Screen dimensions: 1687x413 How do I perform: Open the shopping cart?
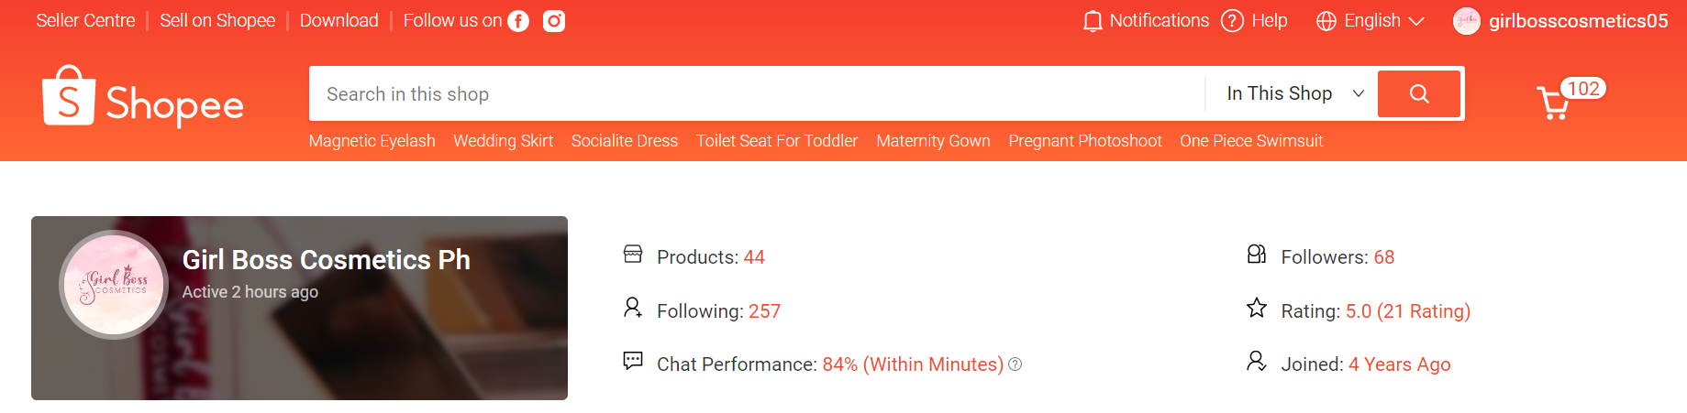click(x=1554, y=103)
